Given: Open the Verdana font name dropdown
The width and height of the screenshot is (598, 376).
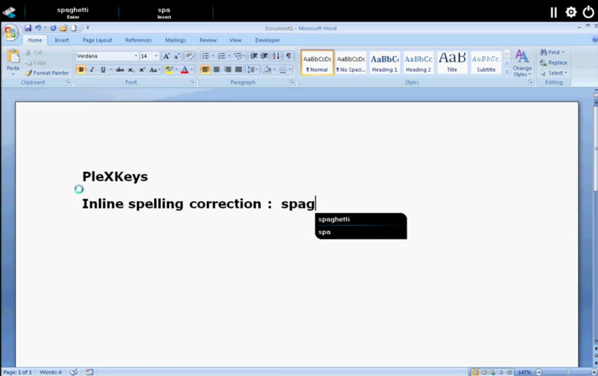Looking at the screenshot, I should [x=136, y=56].
